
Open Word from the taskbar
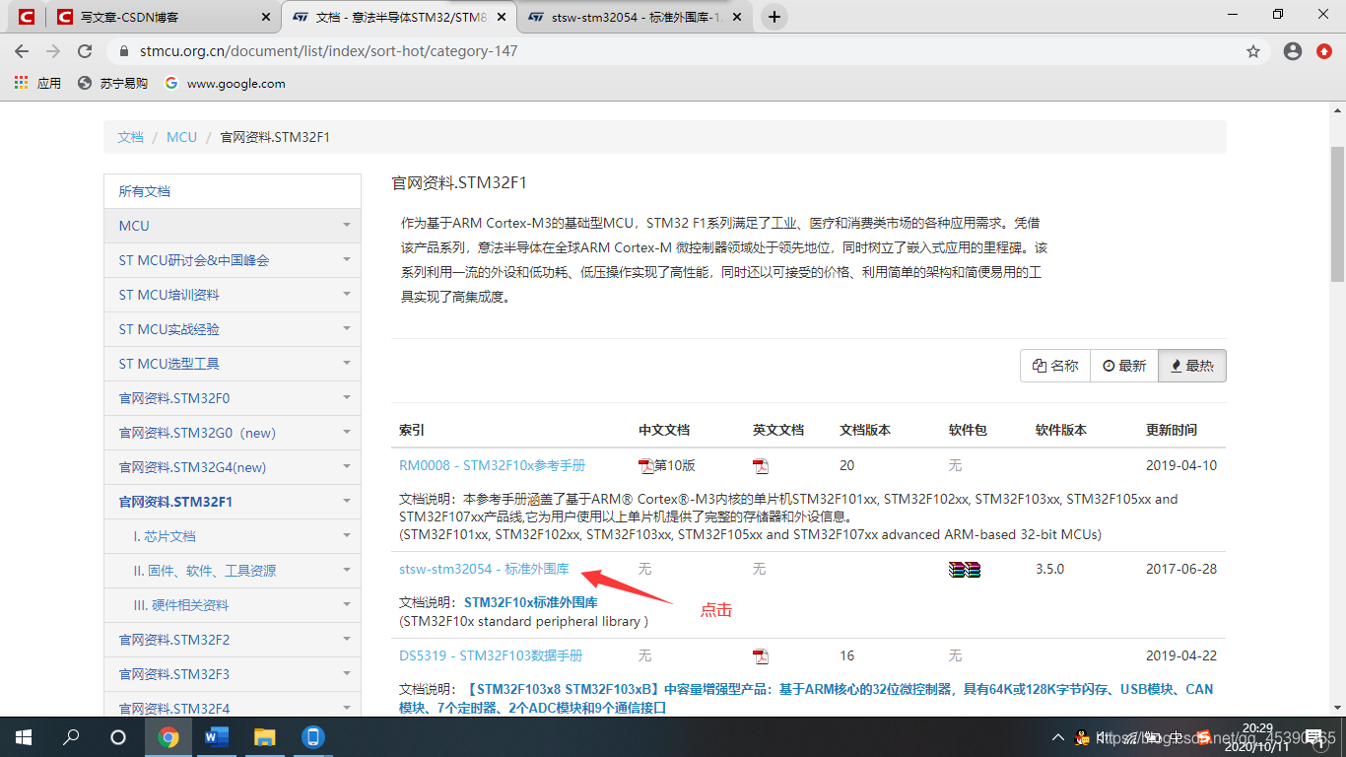click(217, 736)
